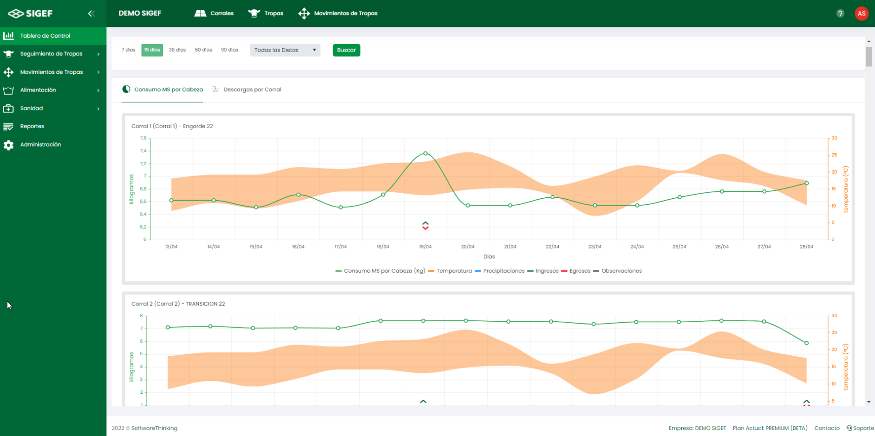Select the 7 días range option

[x=129, y=50]
